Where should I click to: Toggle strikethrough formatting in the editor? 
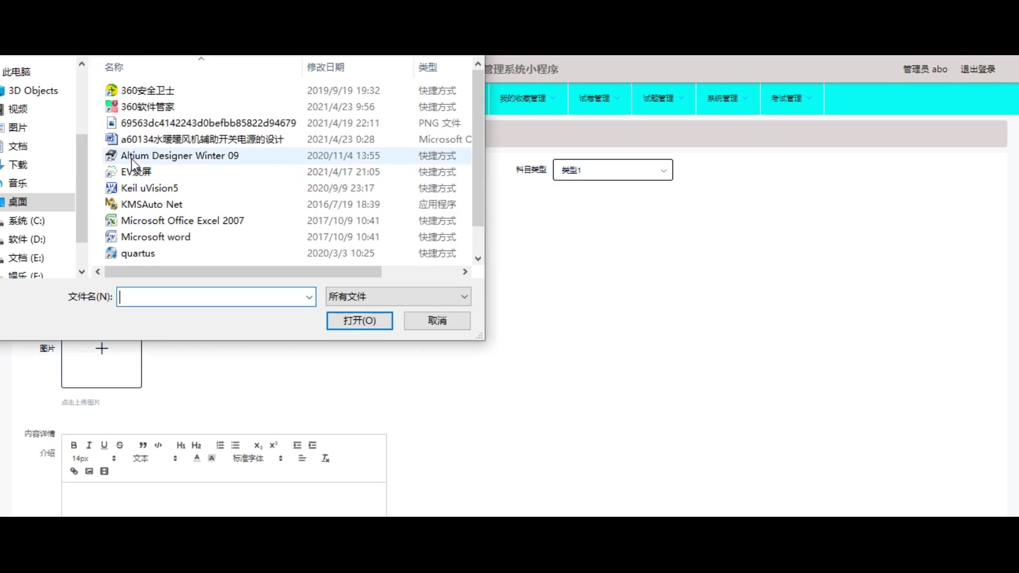(x=120, y=445)
